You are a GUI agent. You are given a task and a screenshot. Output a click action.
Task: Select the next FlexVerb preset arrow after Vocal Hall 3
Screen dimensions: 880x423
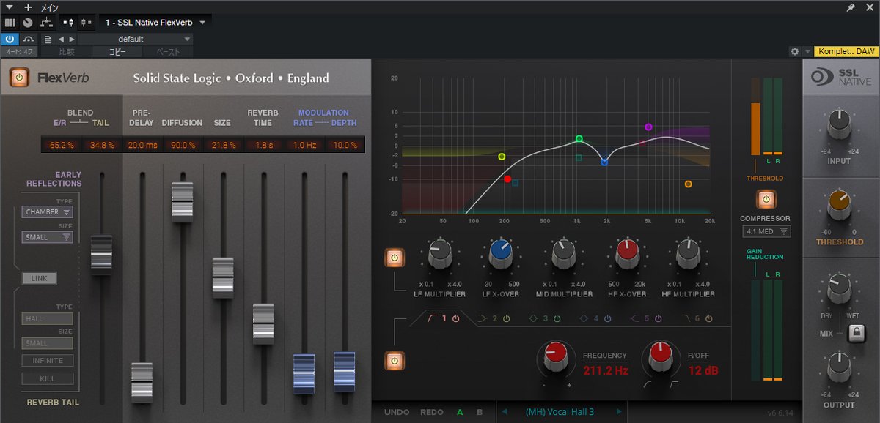[x=620, y=412]
